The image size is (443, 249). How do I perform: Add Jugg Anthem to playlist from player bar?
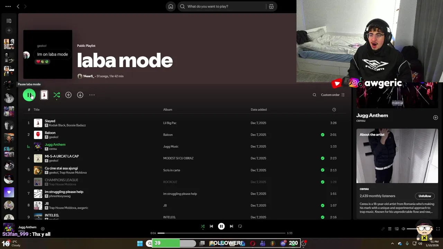click(43, 229)
